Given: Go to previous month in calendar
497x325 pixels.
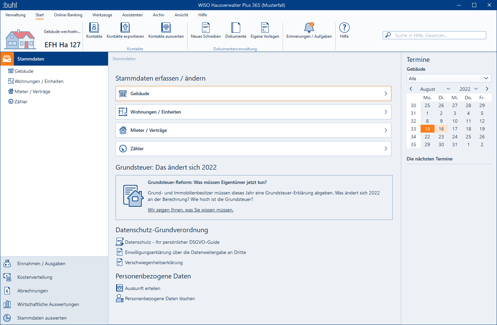Looking at the screenshot, I should [411, 89].
